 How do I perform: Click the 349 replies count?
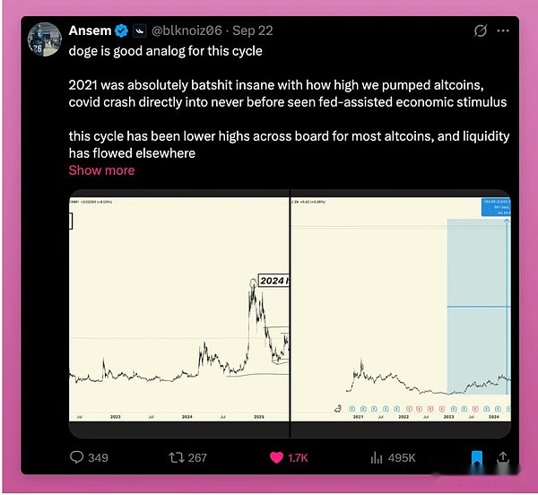tap(98, 457)
